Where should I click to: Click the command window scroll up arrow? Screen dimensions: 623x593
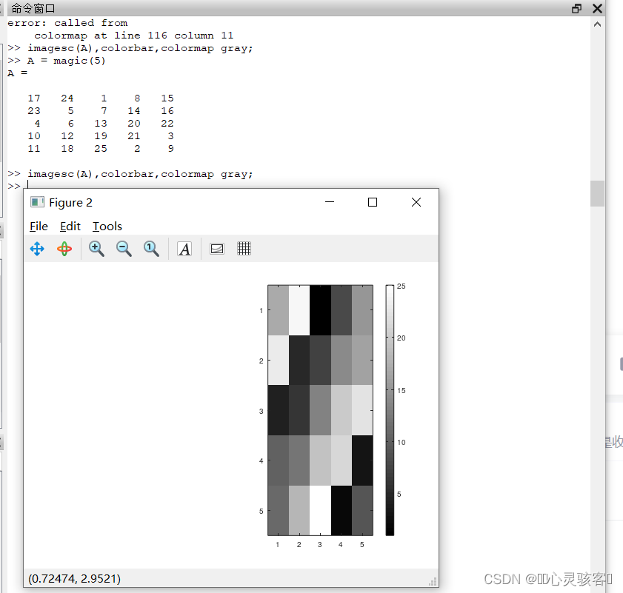tap(597, 24)
